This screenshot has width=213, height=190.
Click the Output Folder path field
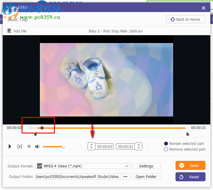(78, 176)
